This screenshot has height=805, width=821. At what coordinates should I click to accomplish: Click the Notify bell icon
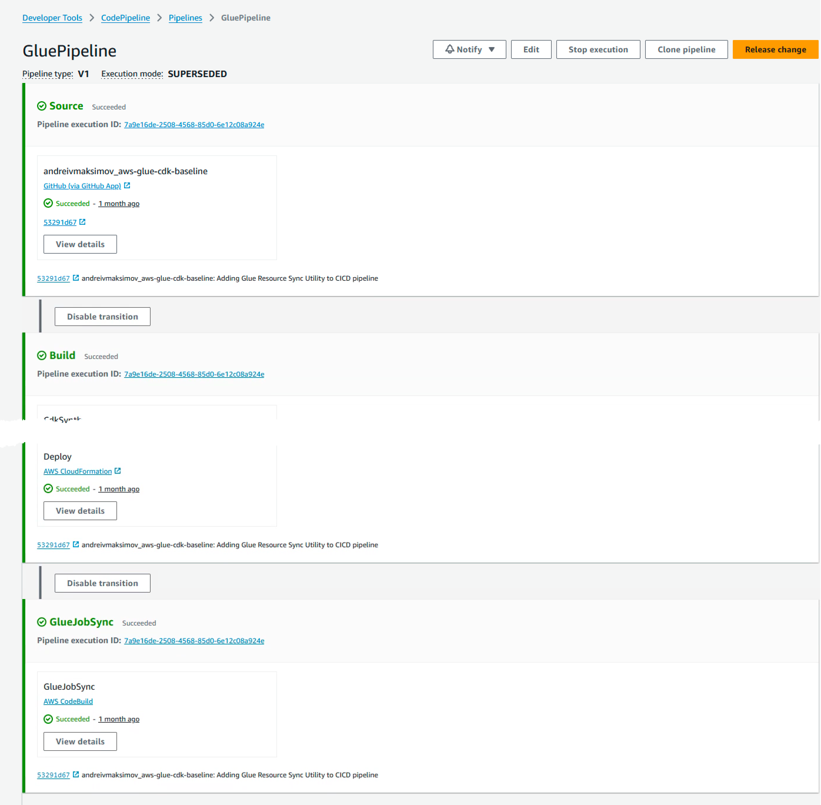(x=450, y=49)
